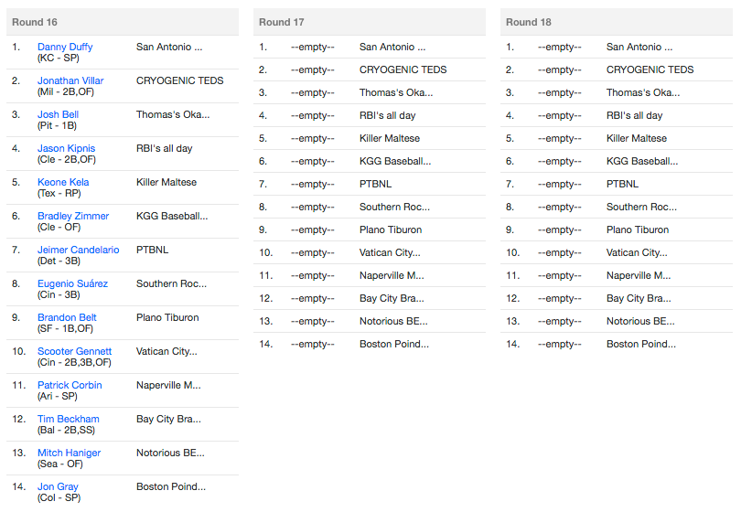View Mitch Haniger player page
Screen dimensions: 741x512
[69, 453]
